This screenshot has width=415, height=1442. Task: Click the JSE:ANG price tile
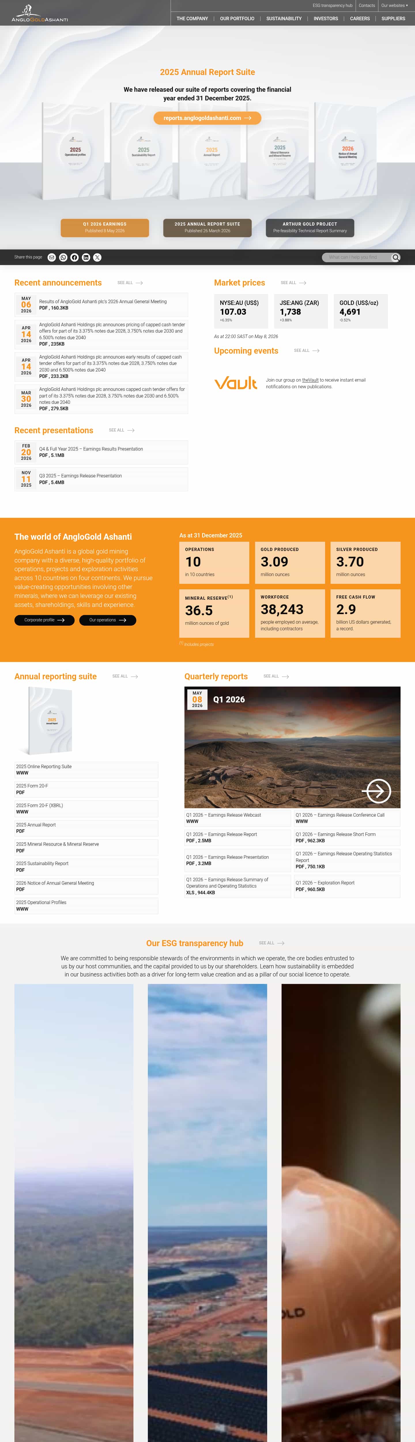tap(301, 311)
